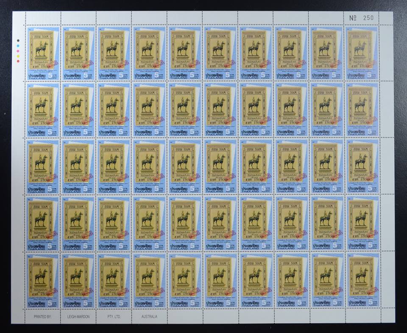
Task: Toggle the cyan registration dot in left margin
Action: [x=18, y=46]
